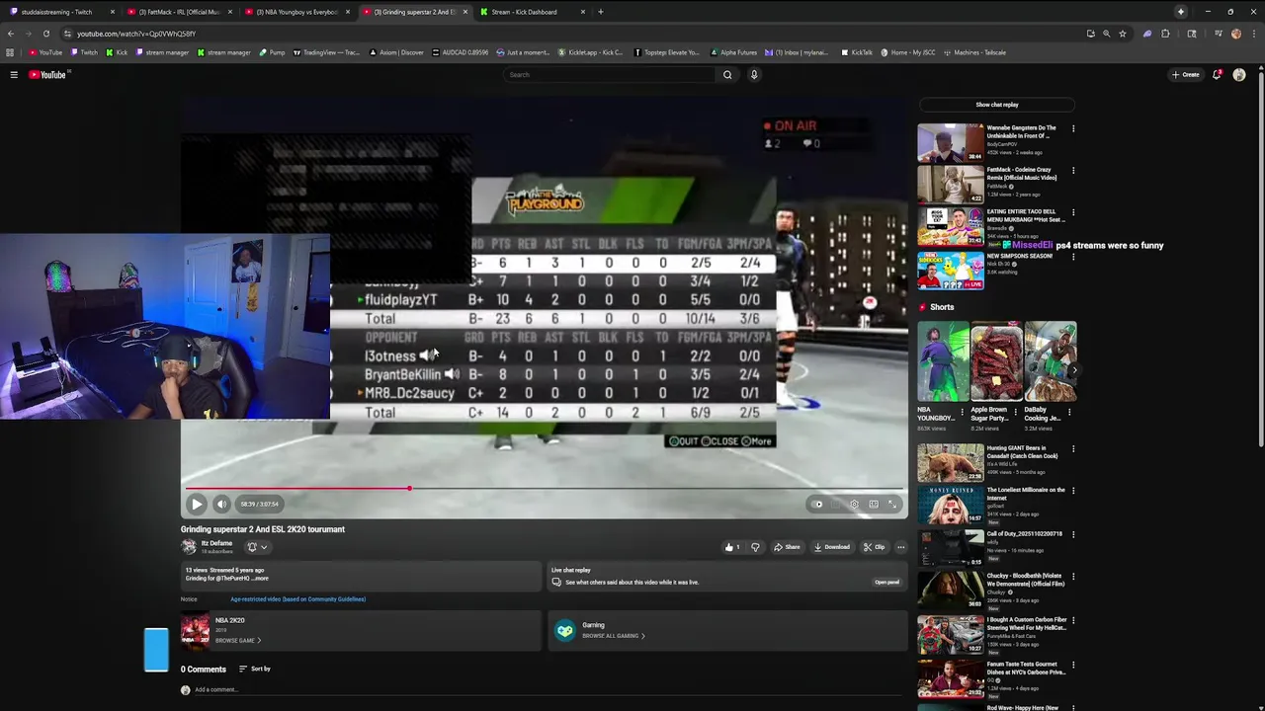
Task: Click the Itz Defame channel avatar
Action: (189, 546)
